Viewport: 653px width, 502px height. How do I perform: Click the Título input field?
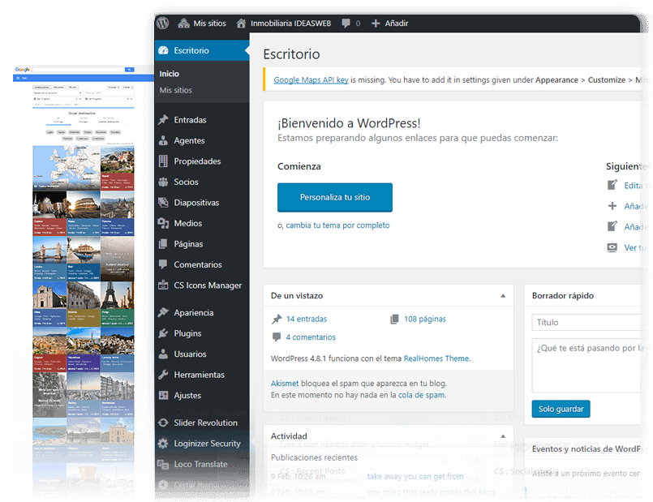[x=586, y=322]
